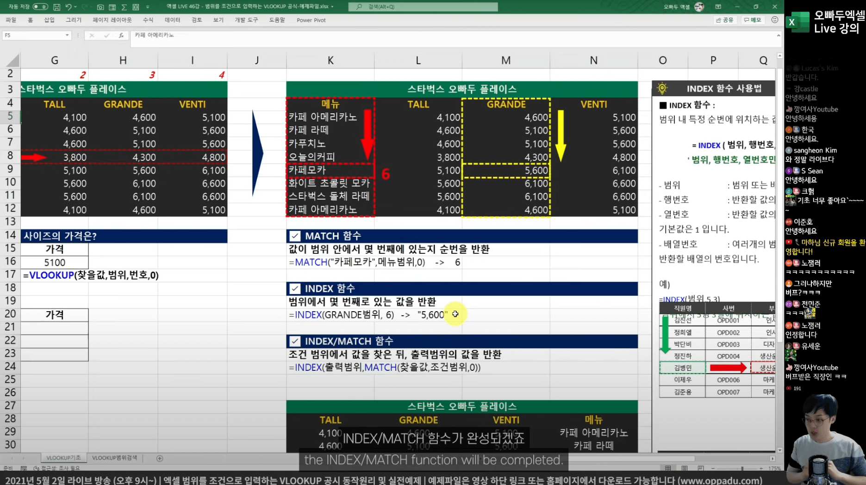Click the MATCH 함수 checkbox
This screenshot has width=866, height=485.
coord(295,236)
